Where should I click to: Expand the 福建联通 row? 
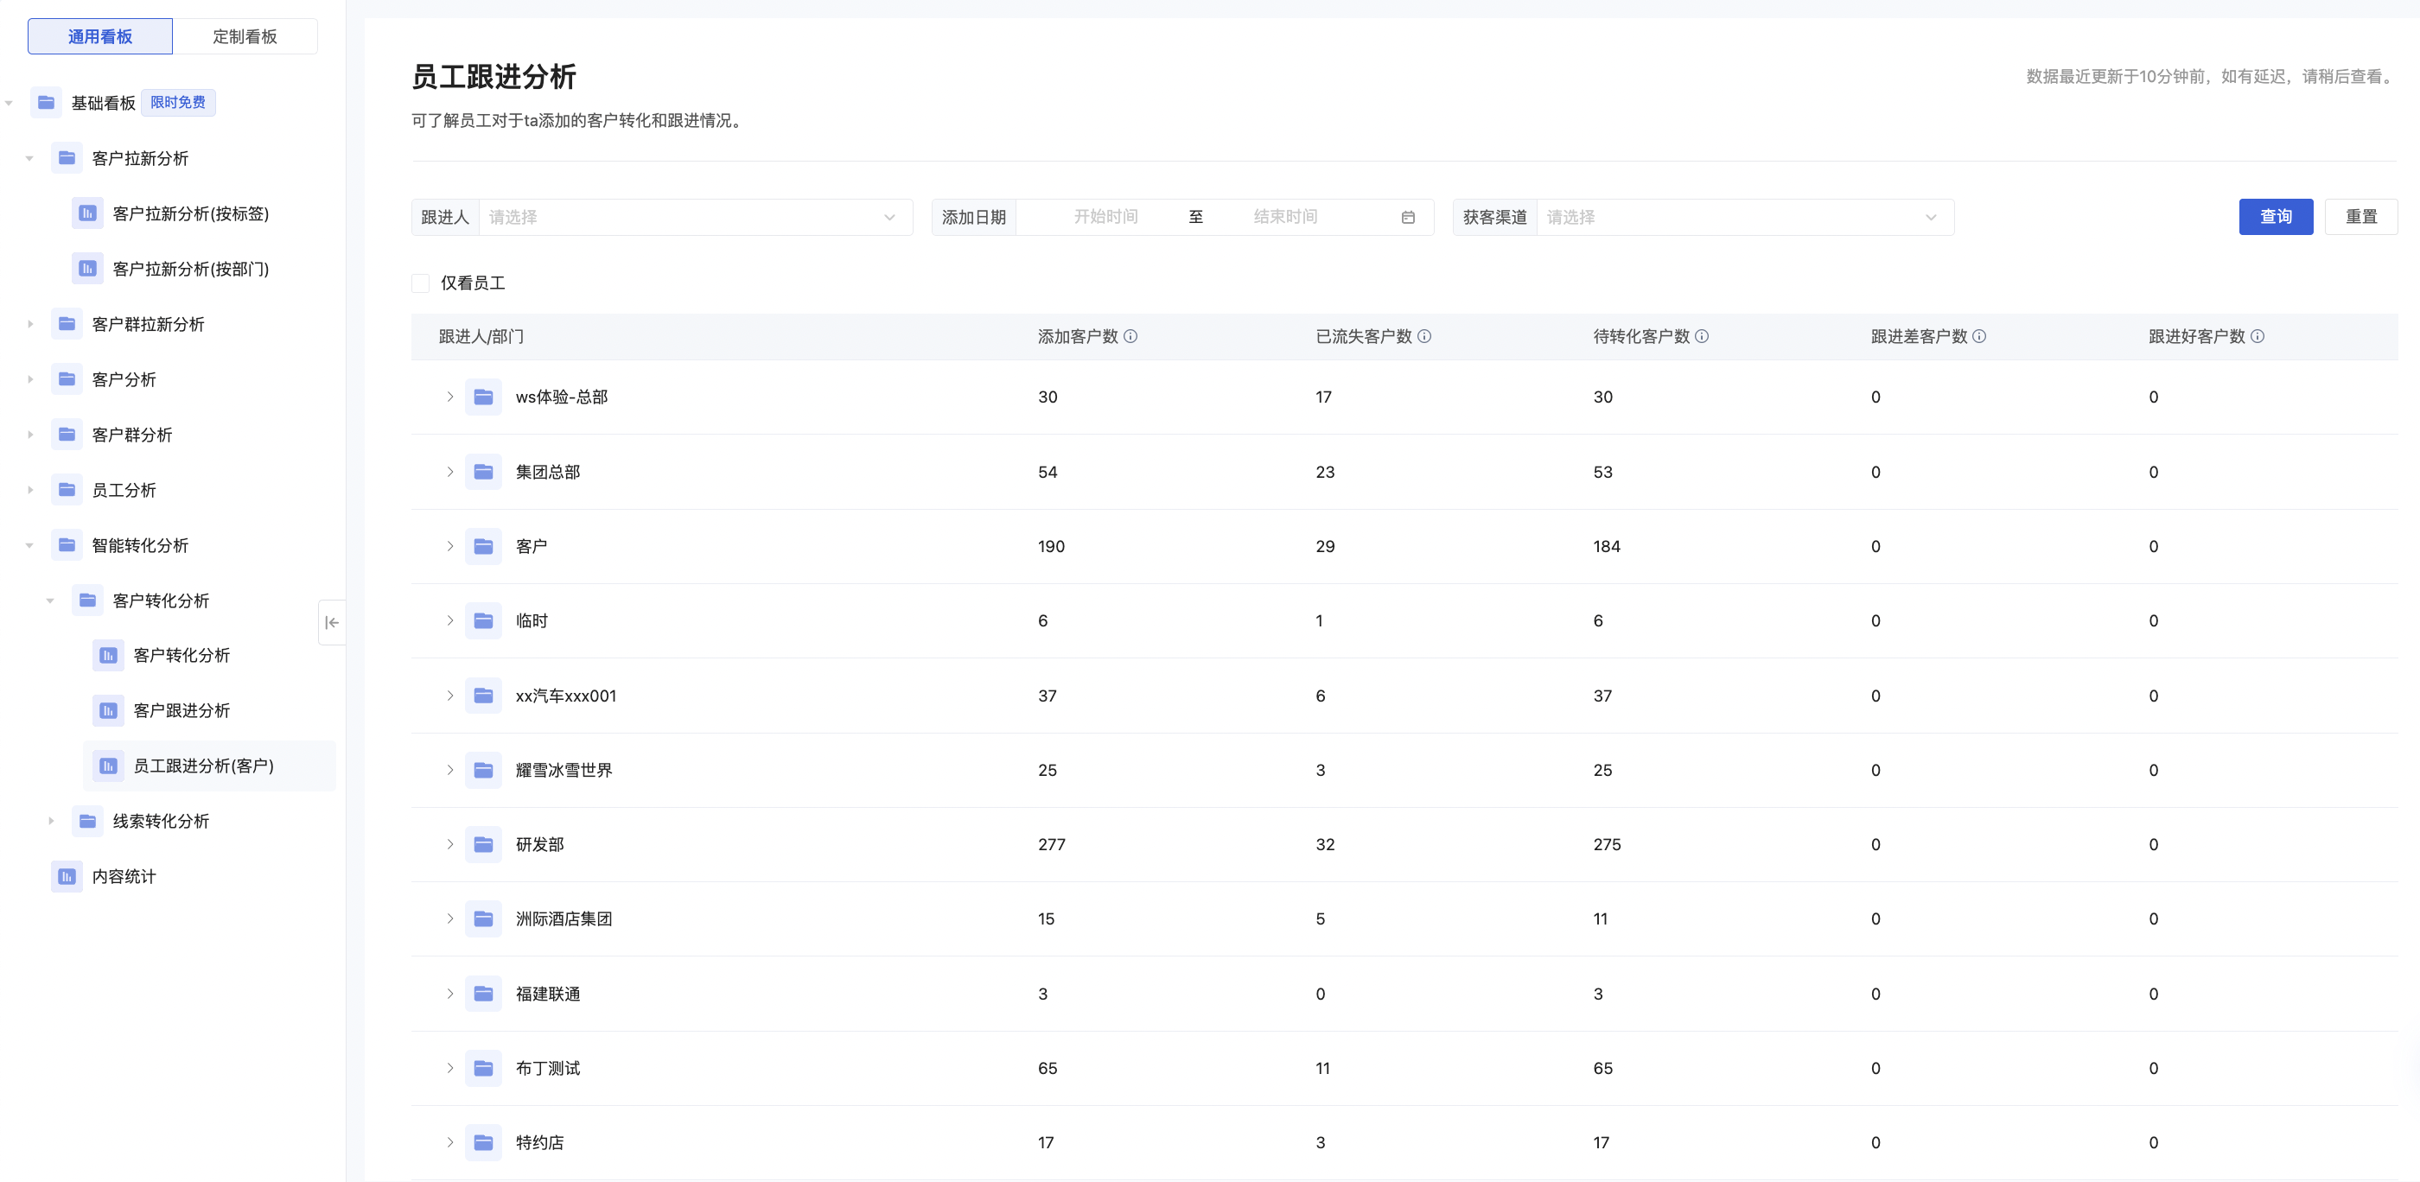point(450,994)
